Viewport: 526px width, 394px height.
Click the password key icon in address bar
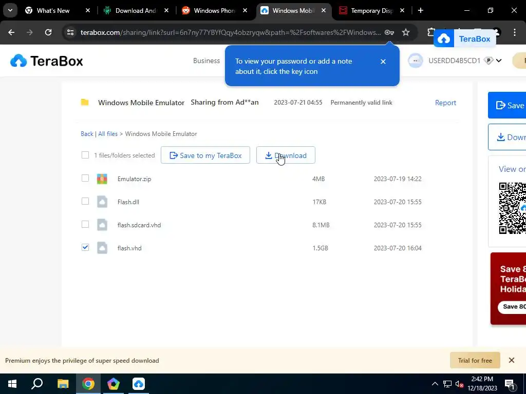click(389, 32)
